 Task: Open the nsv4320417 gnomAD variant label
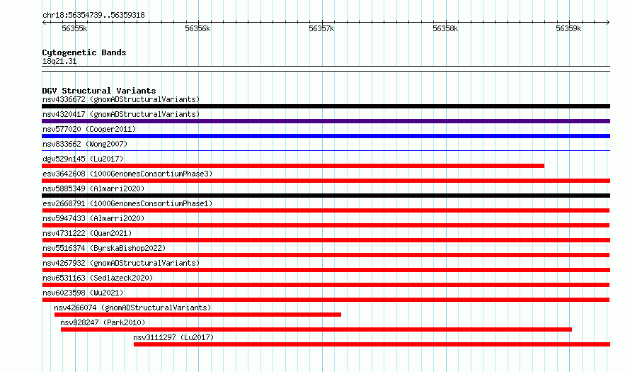click(x=121, y=114)
